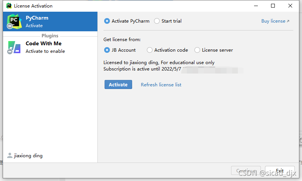Select the PyCharm product entry in sidebar
The image size is (302, 181).
(50, 21)
